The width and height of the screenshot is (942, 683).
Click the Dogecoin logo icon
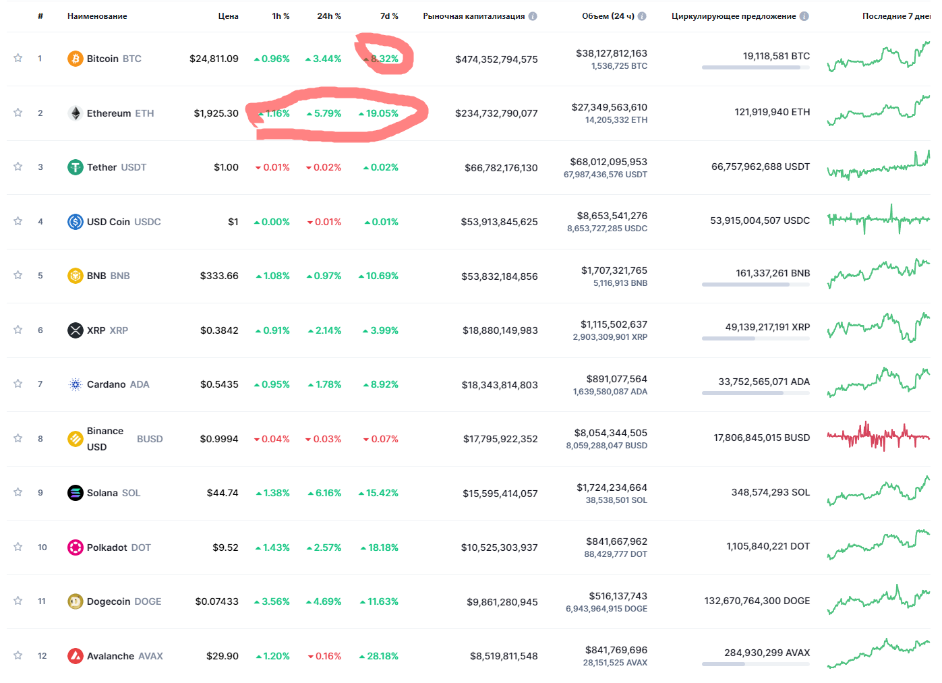76,601
